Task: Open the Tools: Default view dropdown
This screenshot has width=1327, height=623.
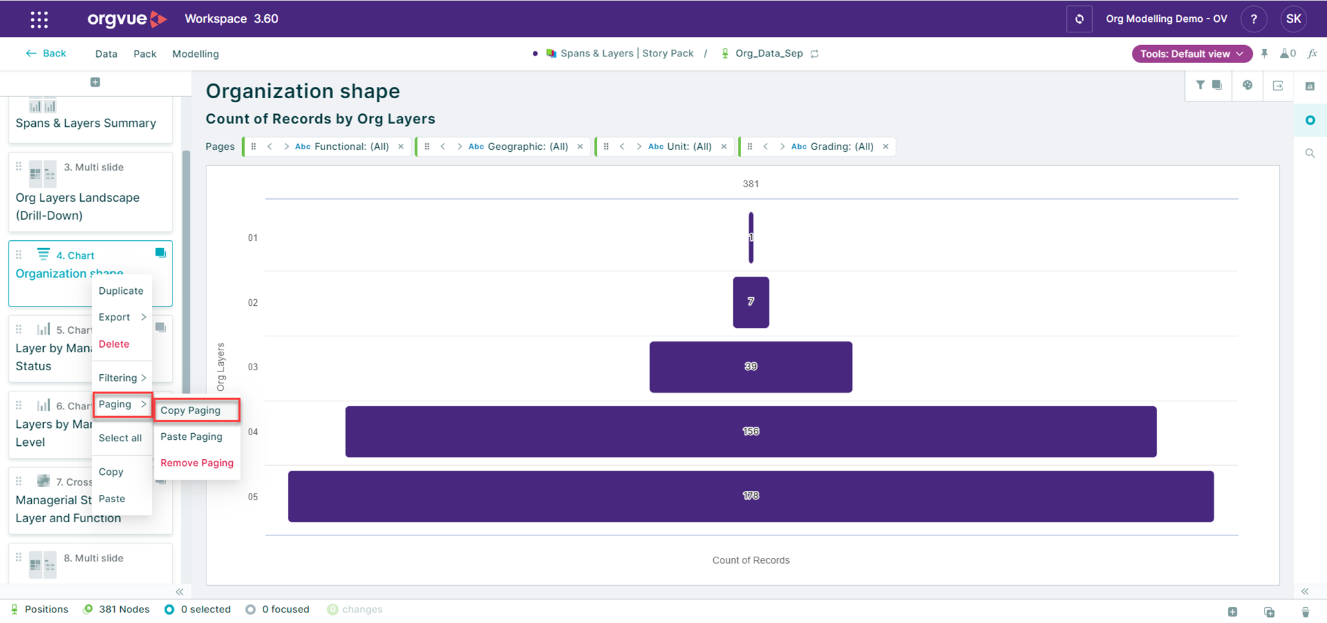Action: (x=1191, y=54)
